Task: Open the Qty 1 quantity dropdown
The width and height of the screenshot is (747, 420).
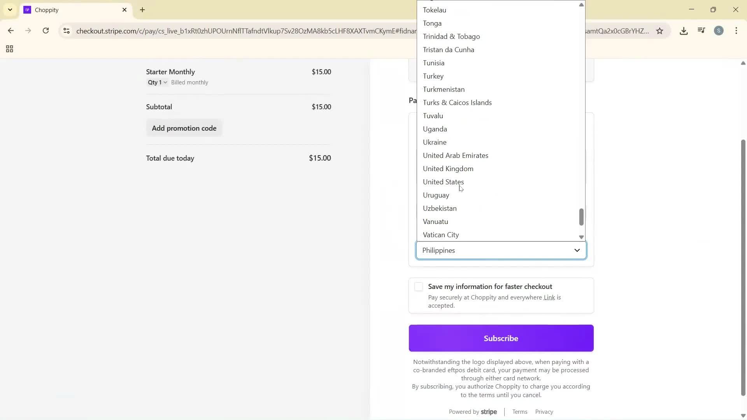Action: (157, 82)
